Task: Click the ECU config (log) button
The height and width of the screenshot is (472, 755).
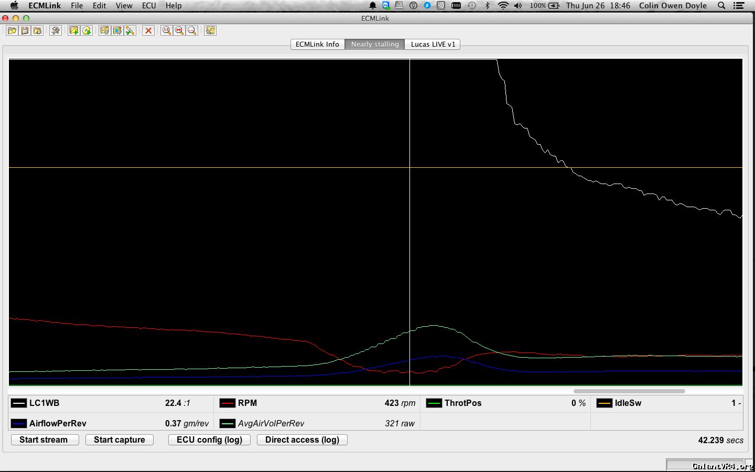Action: coord(209,440)
